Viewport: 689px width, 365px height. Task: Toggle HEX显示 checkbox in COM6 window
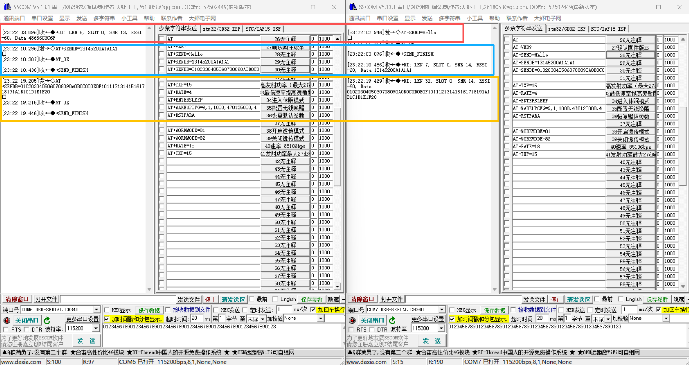[x=107, y=310]
